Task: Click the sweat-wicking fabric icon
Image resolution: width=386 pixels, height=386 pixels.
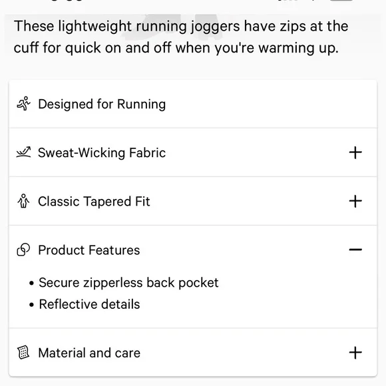Action: [x=24, y=152]
